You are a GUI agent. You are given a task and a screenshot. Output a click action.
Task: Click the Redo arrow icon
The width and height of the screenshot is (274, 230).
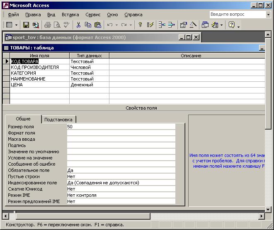pos(124,25)
